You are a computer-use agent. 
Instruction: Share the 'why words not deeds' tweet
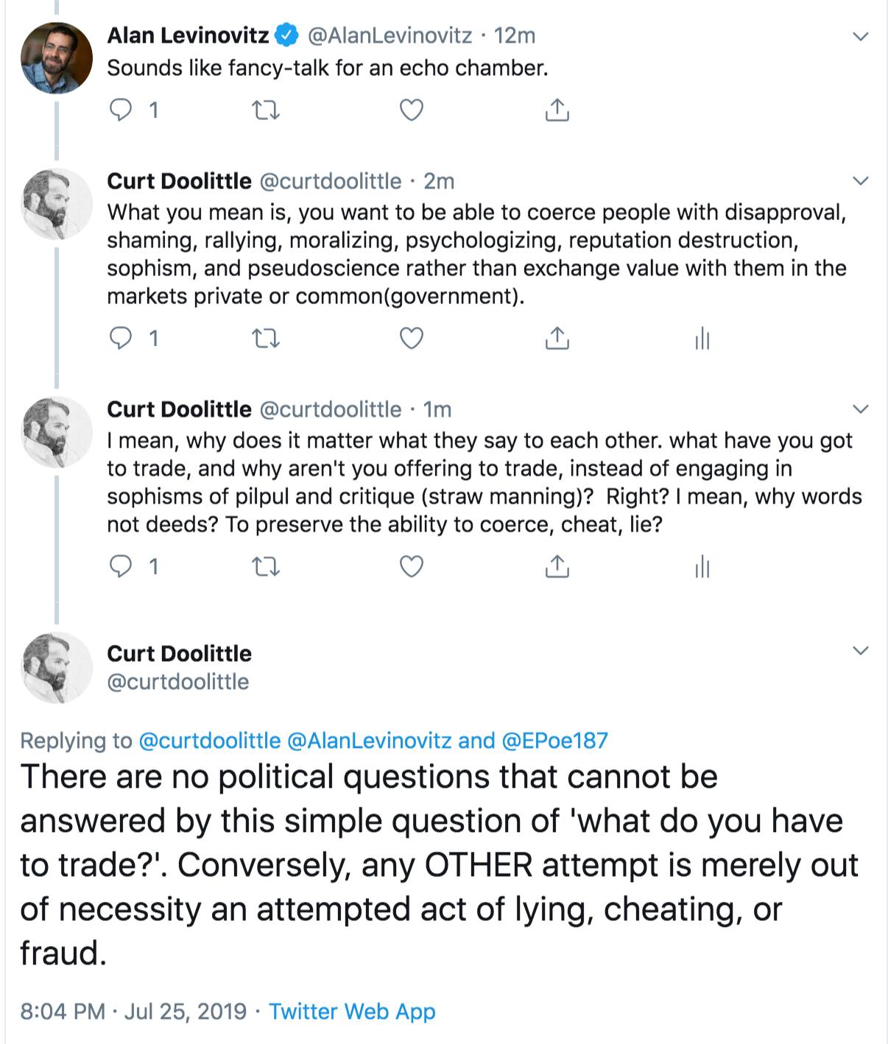pyautogui.click(x=557, y=567)
